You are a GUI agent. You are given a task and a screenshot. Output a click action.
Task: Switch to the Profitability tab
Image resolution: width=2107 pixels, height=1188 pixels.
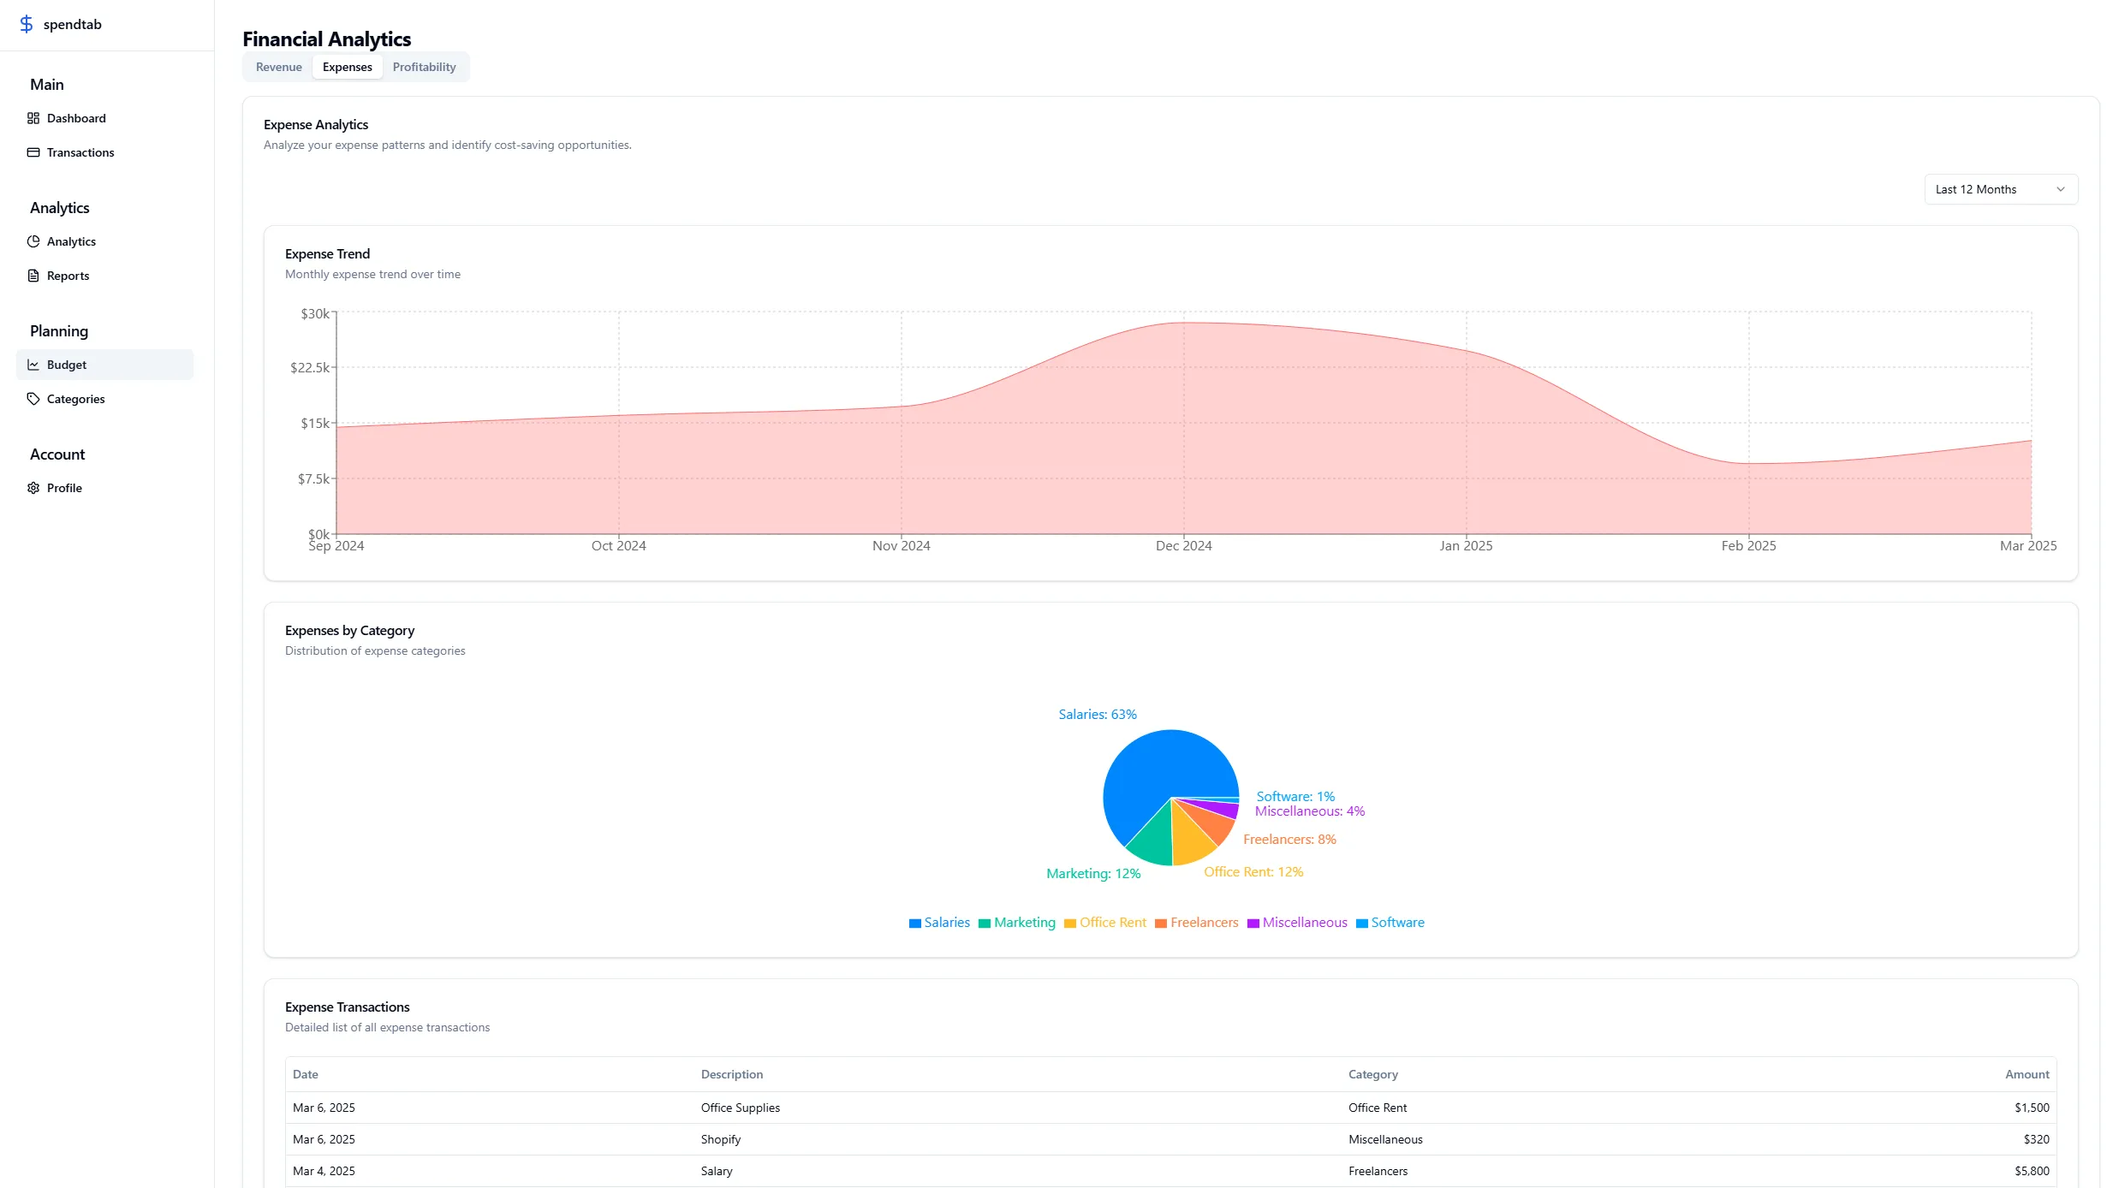(424, 67)
